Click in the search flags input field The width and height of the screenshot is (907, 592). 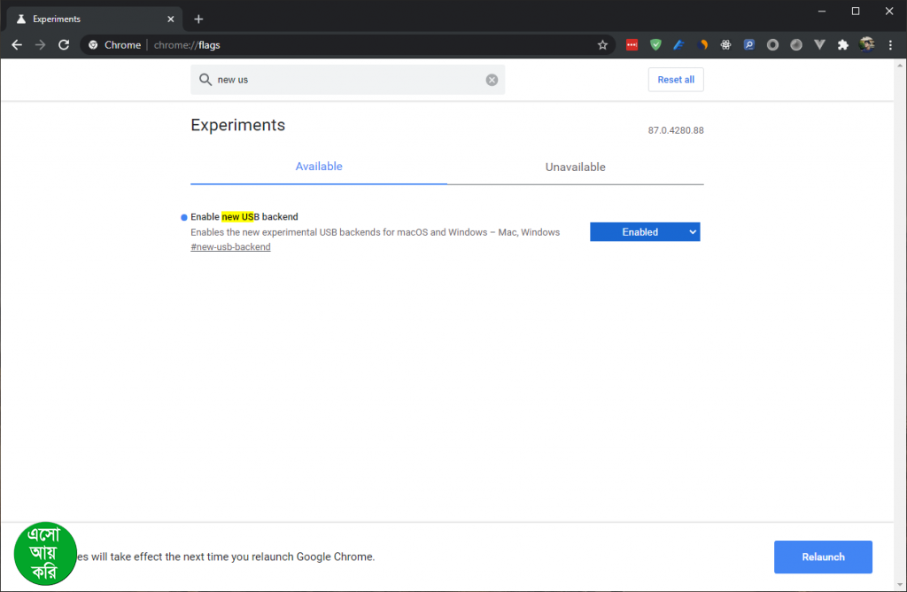click(x=345, y=80)
